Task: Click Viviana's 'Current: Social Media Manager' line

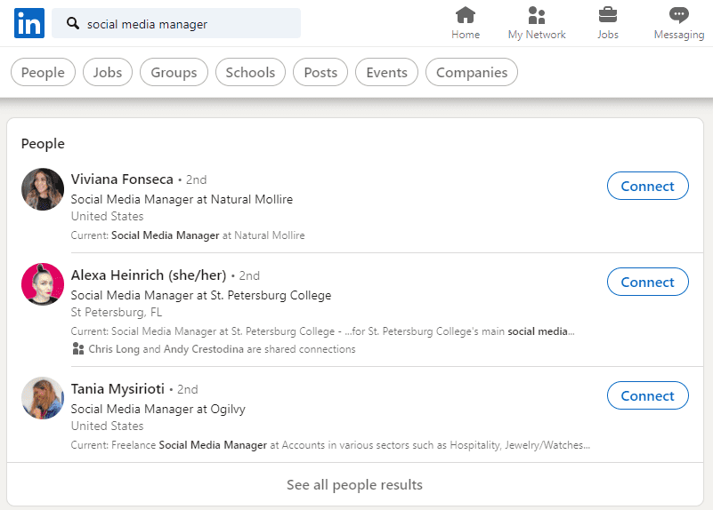Action: (x=188, y=235)
